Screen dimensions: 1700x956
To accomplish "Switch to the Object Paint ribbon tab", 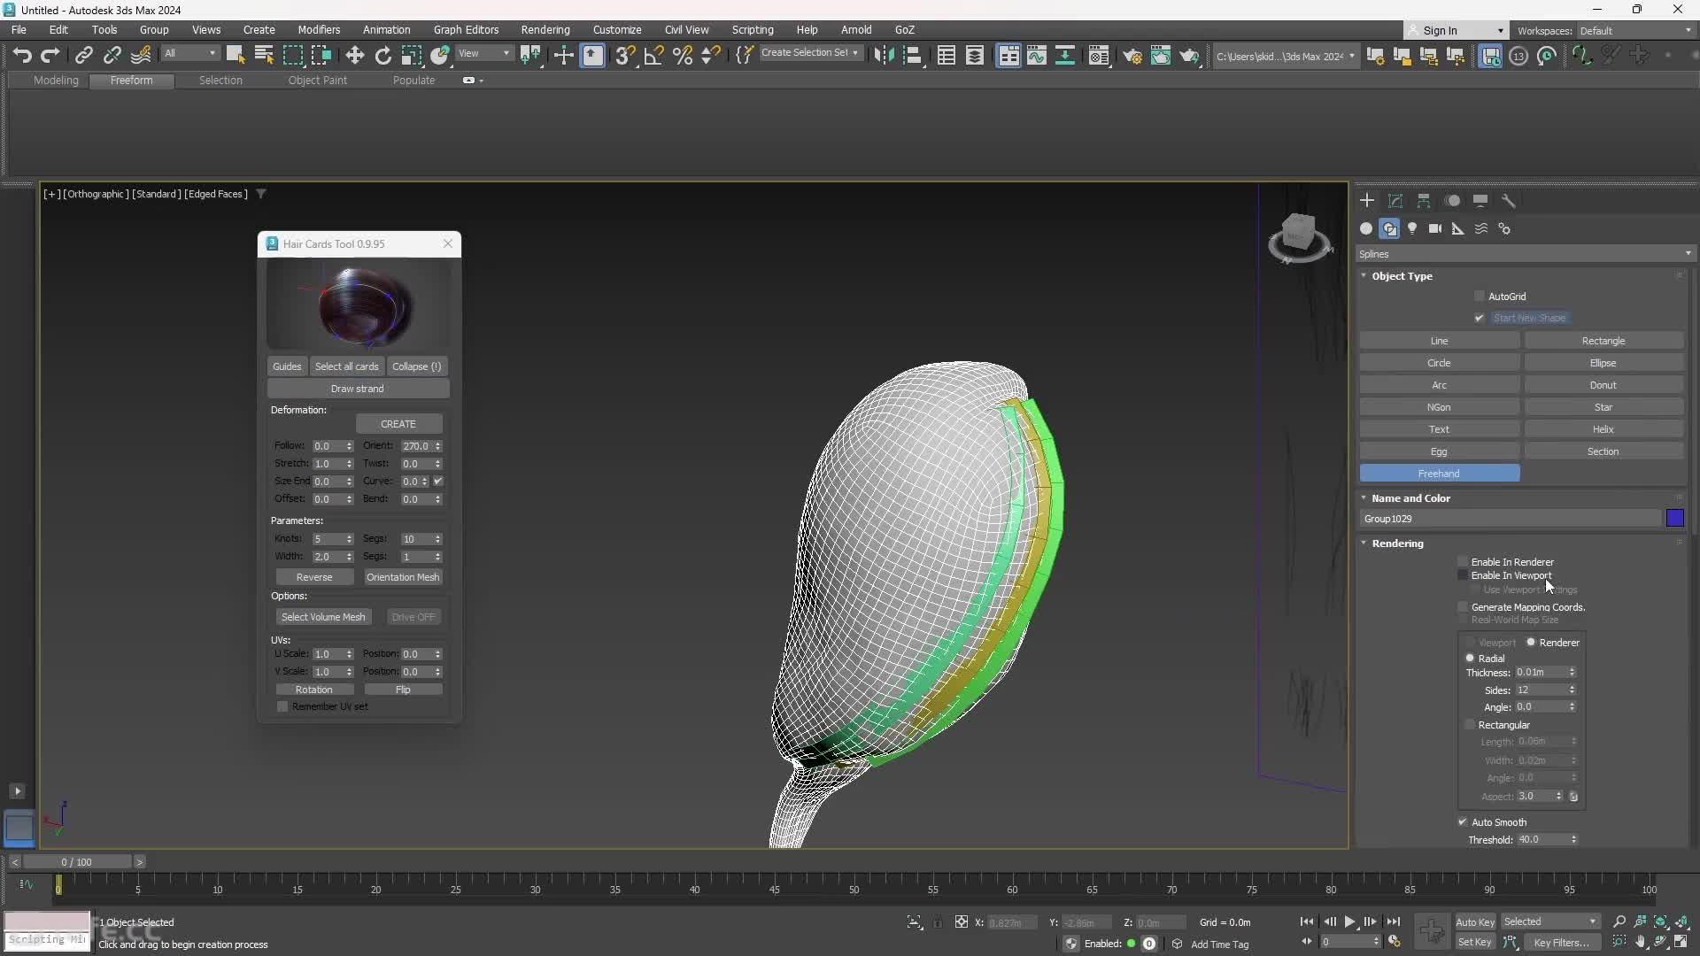I will [317, 81].
